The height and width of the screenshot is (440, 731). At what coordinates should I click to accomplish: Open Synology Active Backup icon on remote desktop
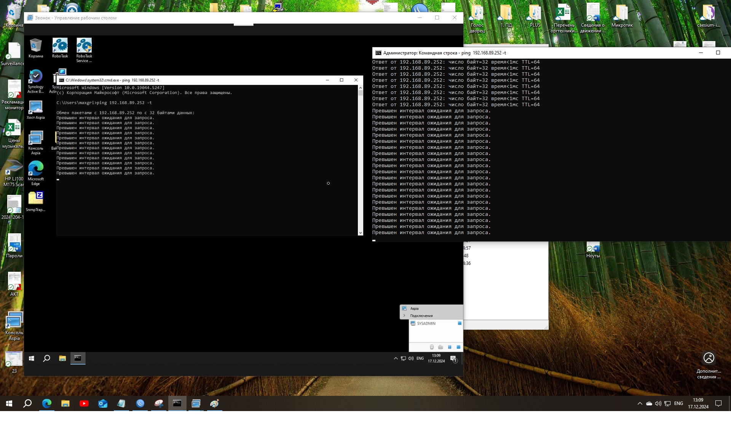pyautogui.click(x=36, y=81)
